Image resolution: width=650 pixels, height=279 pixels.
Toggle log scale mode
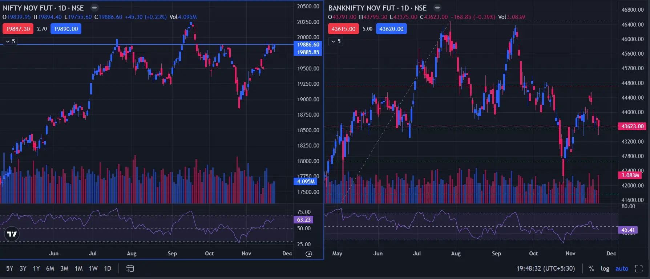(605, 268)
